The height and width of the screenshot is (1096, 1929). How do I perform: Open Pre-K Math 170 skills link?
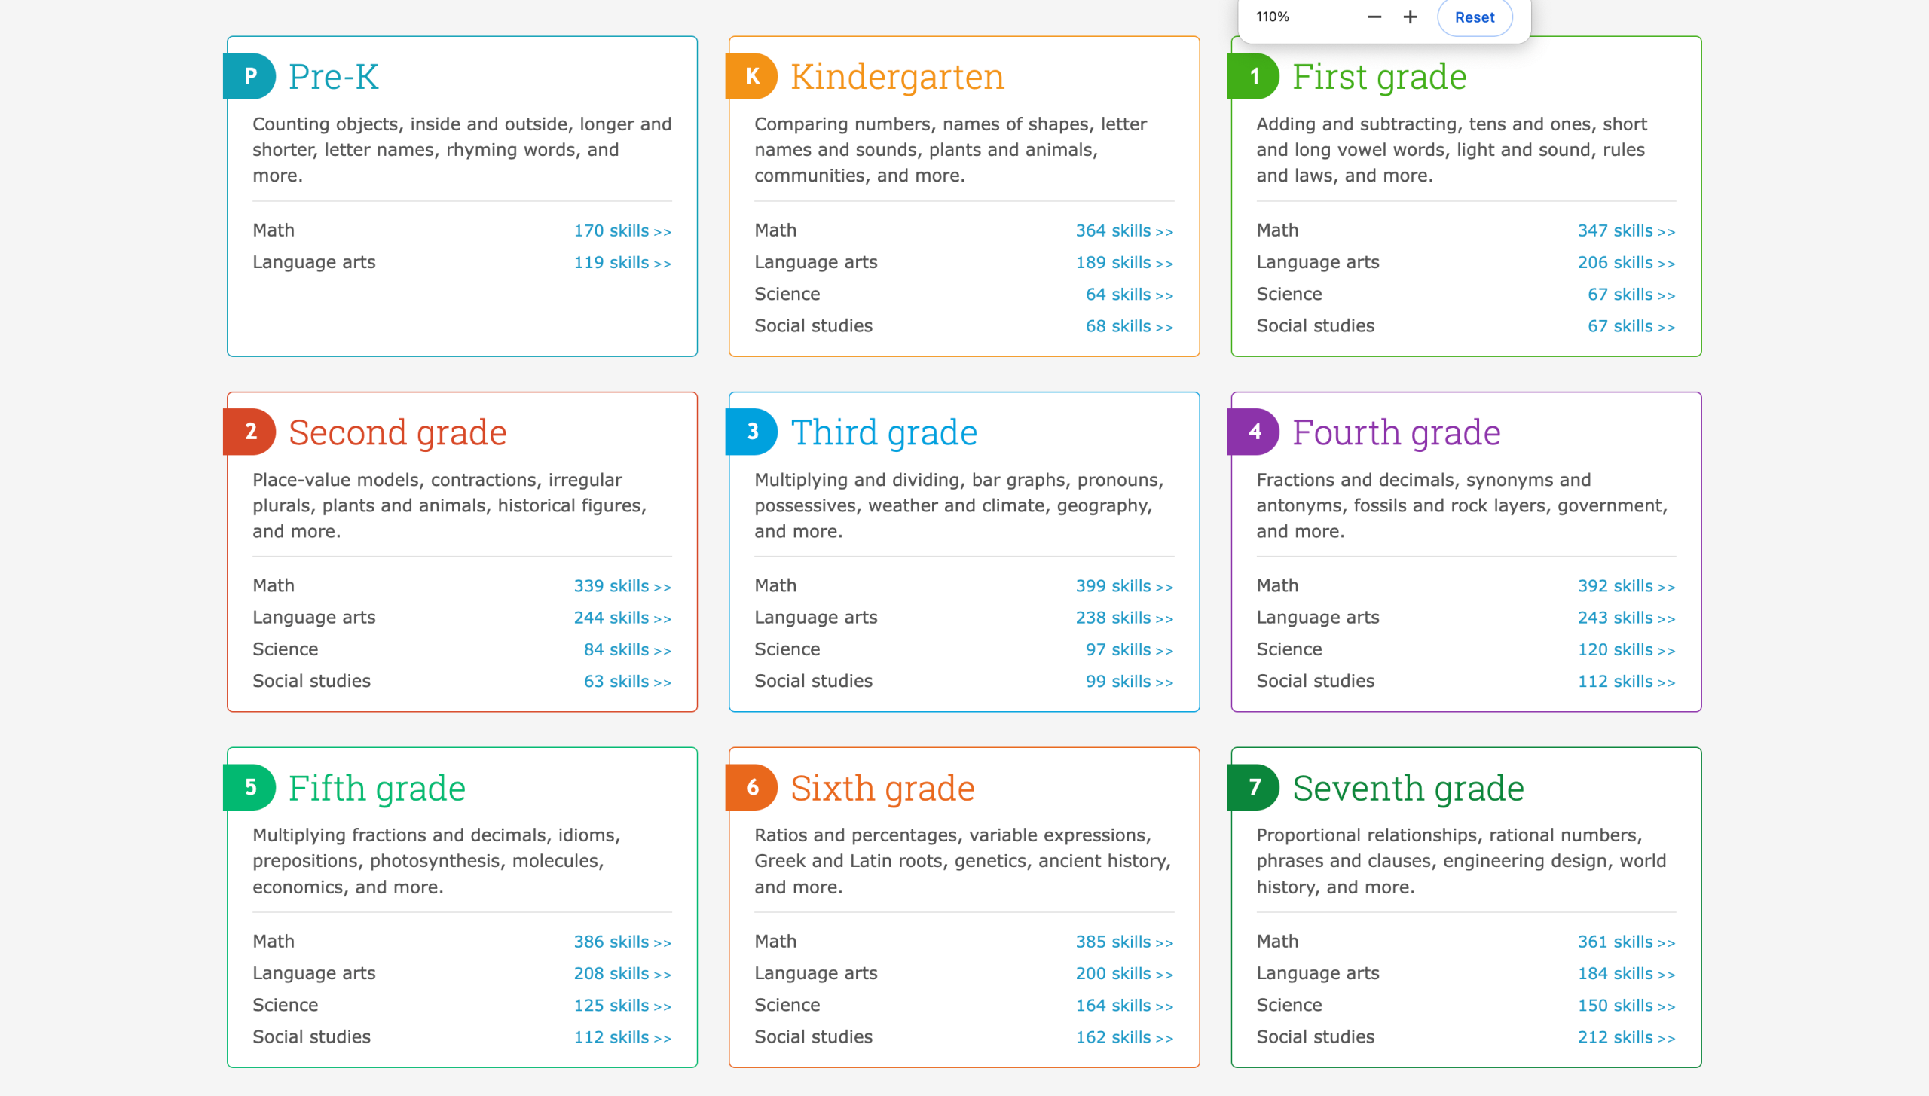tap(622, 230)
